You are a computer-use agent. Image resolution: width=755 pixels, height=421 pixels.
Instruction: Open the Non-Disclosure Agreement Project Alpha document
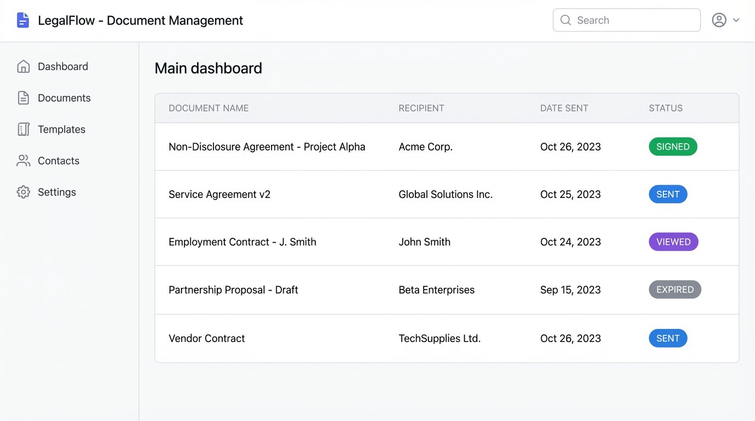click(267, 146)
